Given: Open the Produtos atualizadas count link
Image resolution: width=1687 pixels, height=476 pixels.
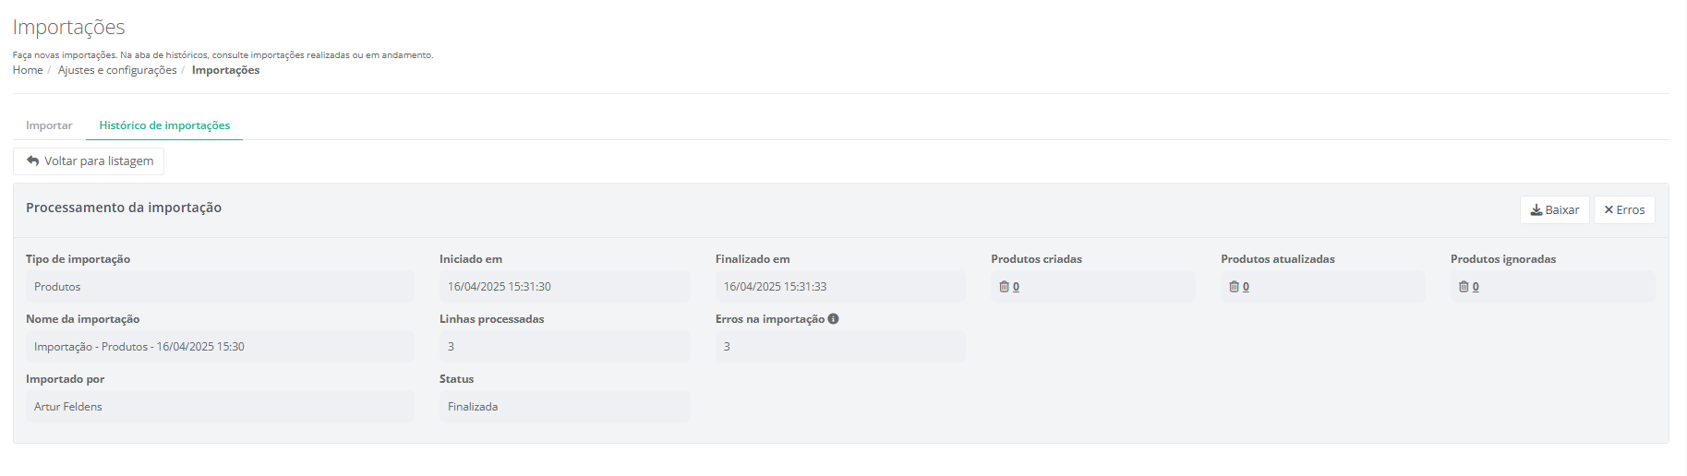Looking at the screenshot, I should point(1246,287).
